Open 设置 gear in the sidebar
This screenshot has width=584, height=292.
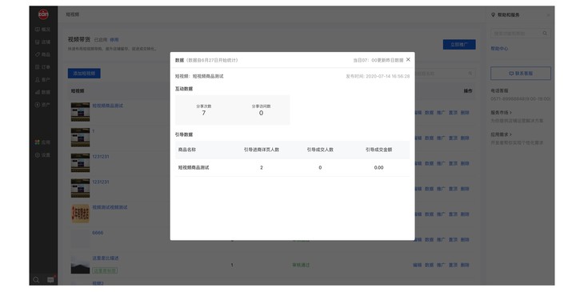click(38, 155)
